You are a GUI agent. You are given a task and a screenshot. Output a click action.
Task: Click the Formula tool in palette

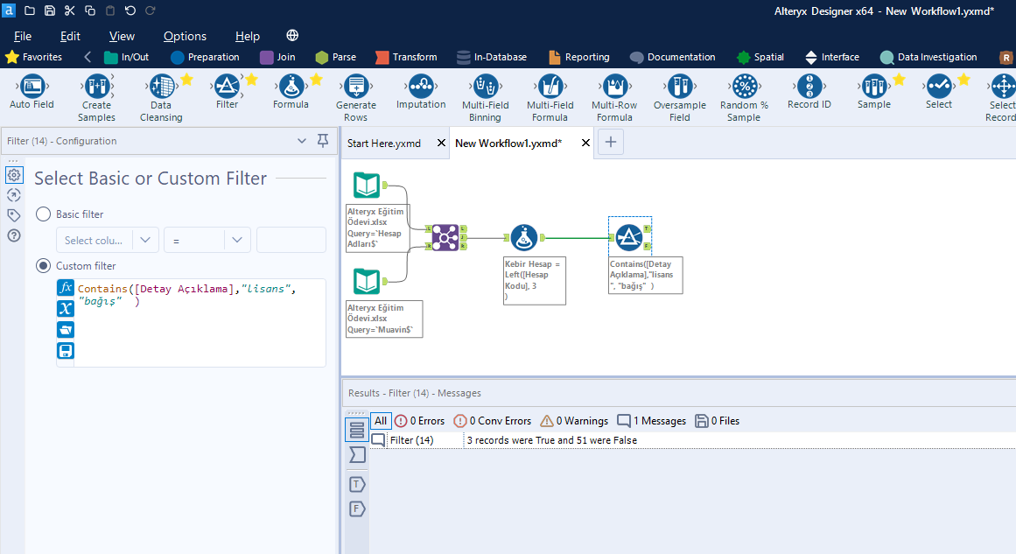(x=291, y=87)
